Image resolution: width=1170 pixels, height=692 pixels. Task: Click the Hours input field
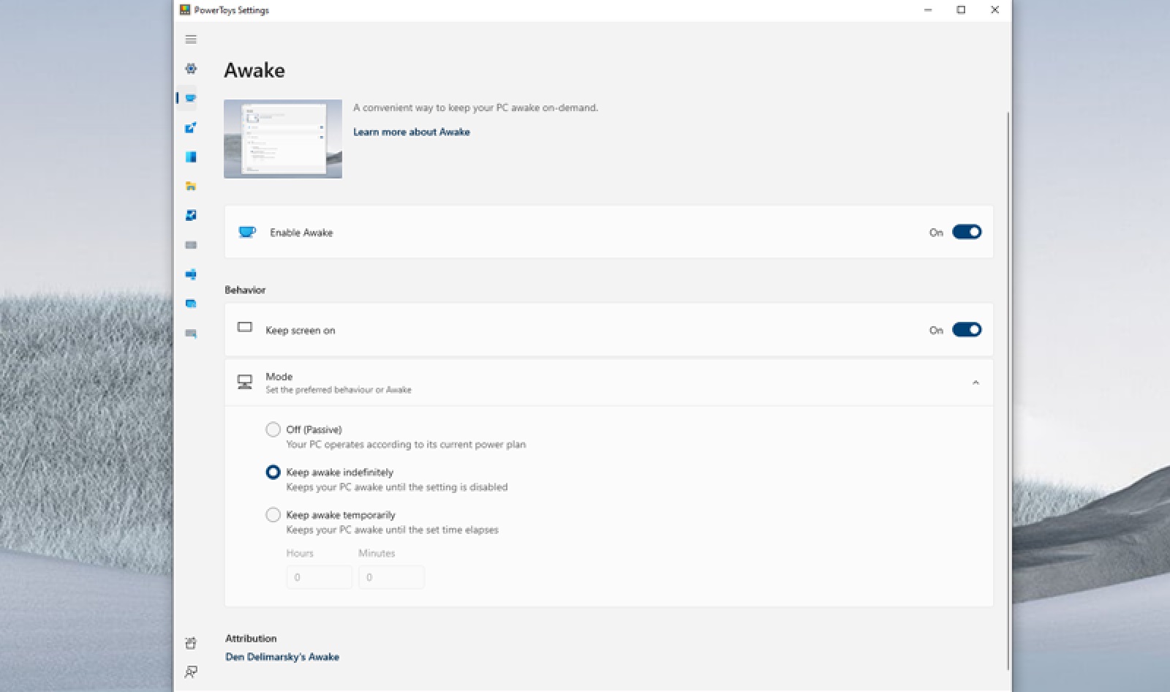319,577
